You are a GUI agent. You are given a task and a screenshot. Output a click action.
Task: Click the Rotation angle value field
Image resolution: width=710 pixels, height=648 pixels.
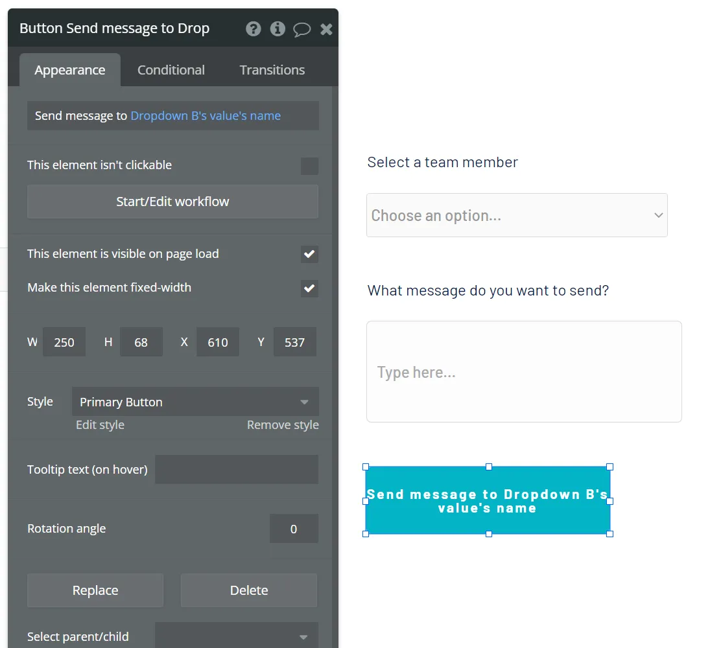[294, 529]
